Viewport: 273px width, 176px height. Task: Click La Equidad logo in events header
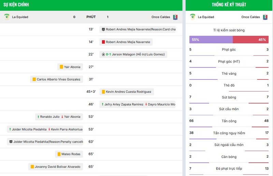[6, 17]
